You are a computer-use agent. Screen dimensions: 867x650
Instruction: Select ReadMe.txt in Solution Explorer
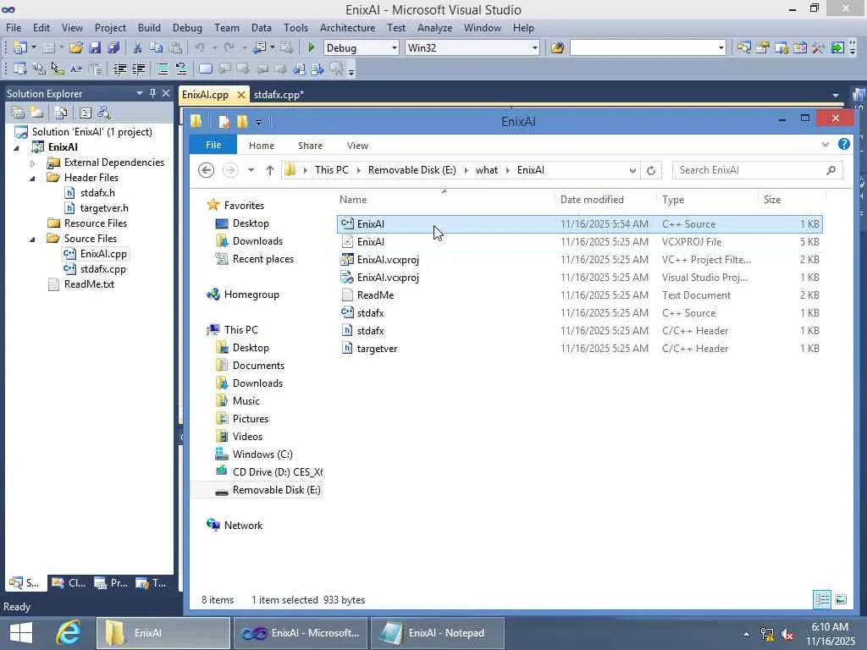(x=89, y=284)
